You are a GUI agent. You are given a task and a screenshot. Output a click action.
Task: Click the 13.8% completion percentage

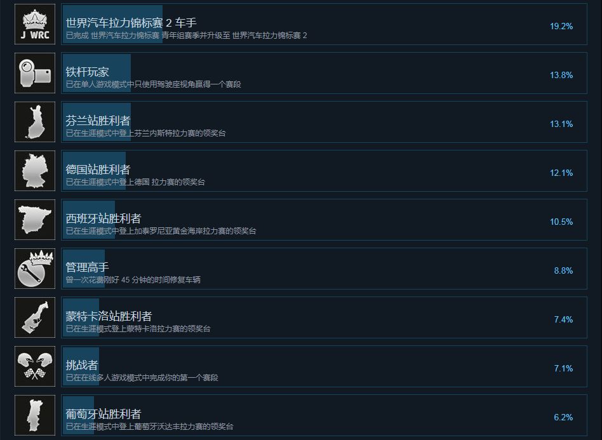(x=561, y=75)
